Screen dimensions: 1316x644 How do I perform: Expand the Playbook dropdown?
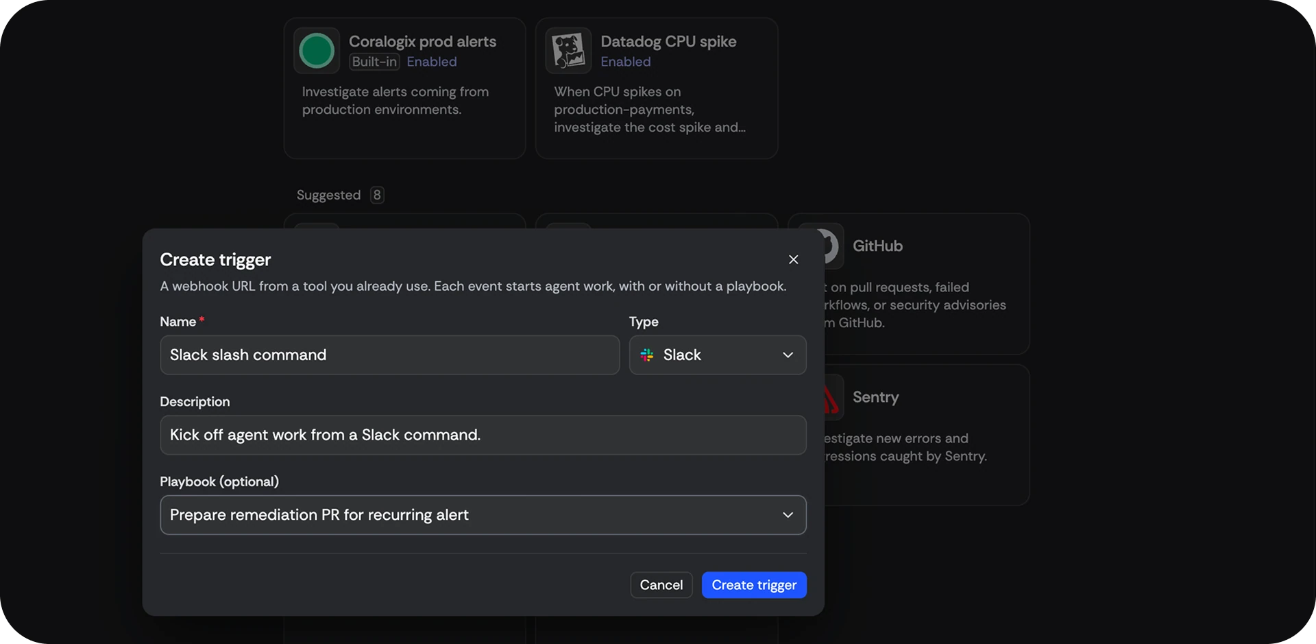click(x=483, y=515)
